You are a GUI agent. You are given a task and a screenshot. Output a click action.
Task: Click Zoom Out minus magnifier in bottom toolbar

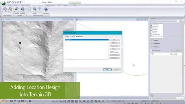(99, 101)
